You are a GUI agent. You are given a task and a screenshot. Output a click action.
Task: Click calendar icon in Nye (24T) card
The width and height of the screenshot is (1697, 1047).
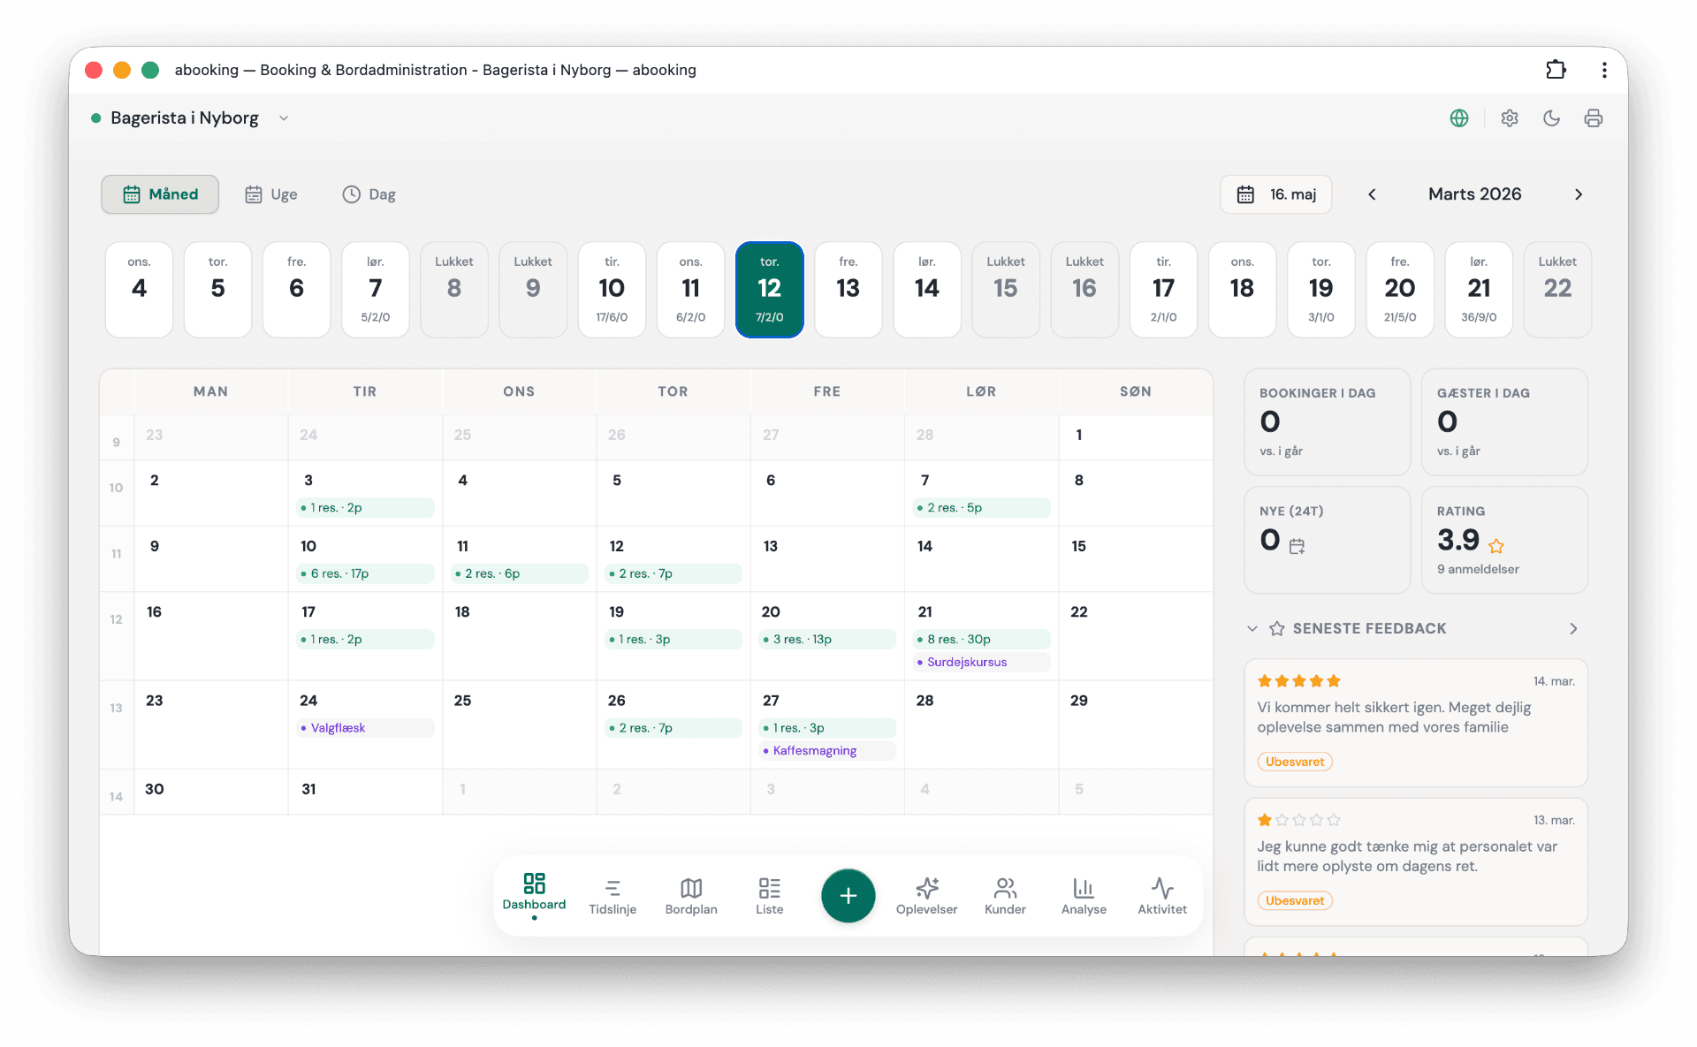[x=1297, y=546]
